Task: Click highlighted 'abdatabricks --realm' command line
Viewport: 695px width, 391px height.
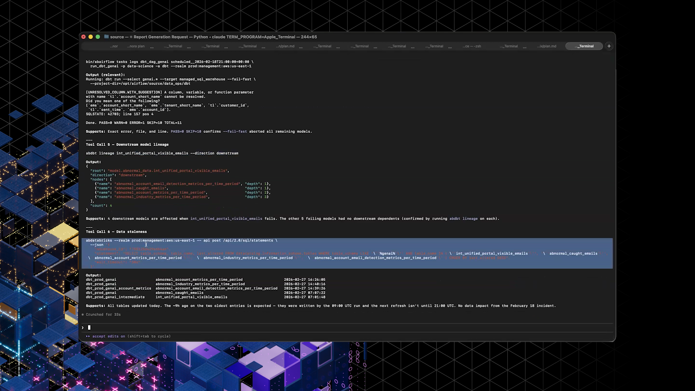Action: coord(181,240)
